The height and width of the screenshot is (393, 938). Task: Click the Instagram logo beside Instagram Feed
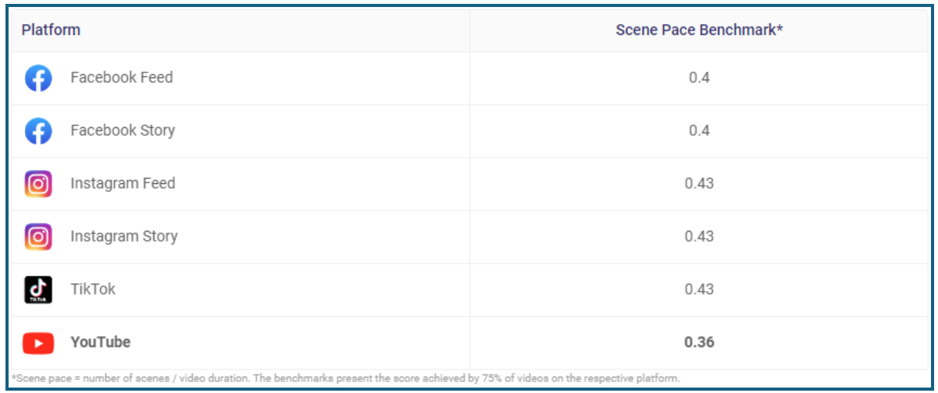pyautogui.click(x=38, y=184)
